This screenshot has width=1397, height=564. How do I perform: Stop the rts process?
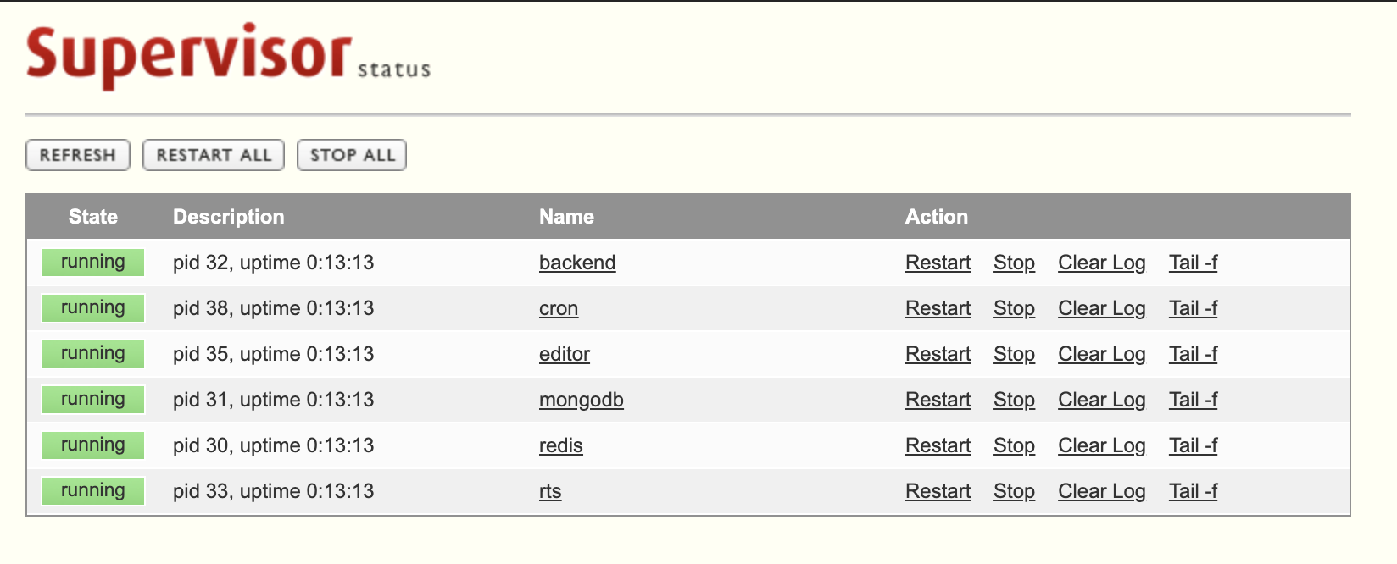1014,490
